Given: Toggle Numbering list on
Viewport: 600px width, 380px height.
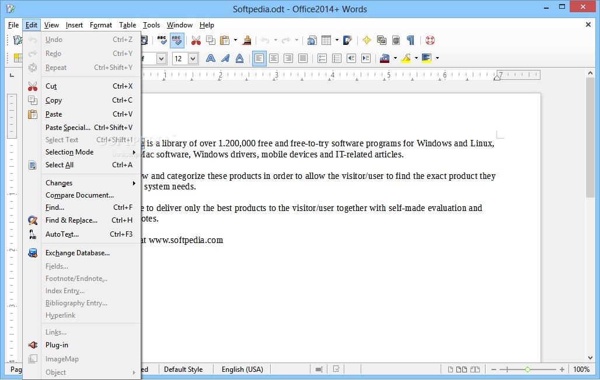Looking at the screenshot, I should pos(322,58).
